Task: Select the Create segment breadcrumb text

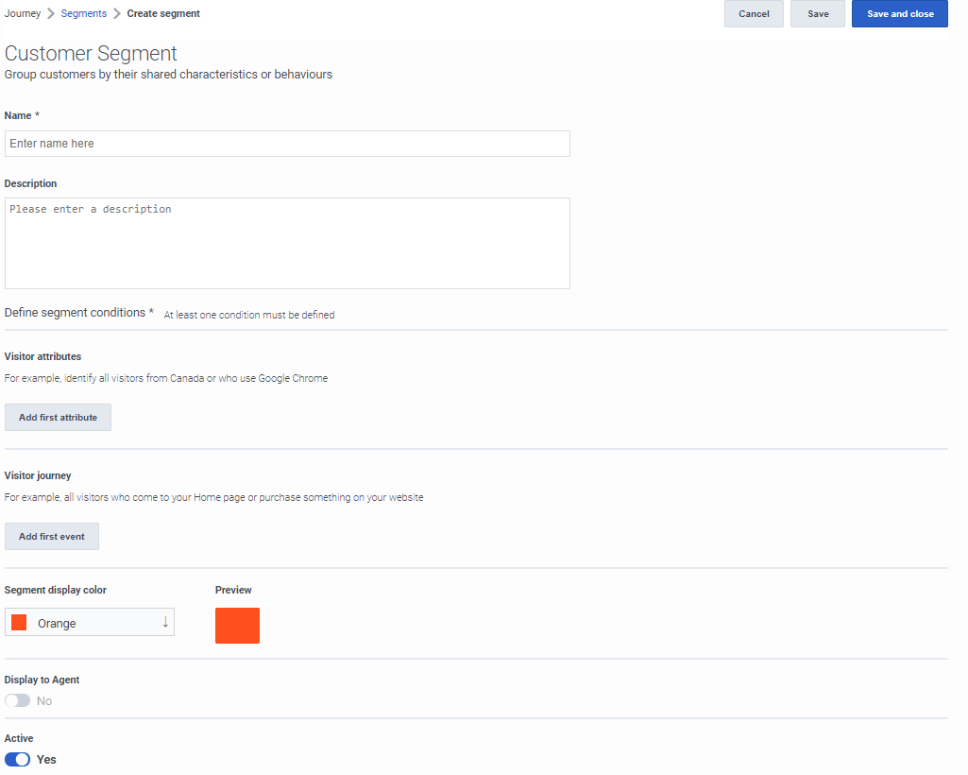Action: 163,13
